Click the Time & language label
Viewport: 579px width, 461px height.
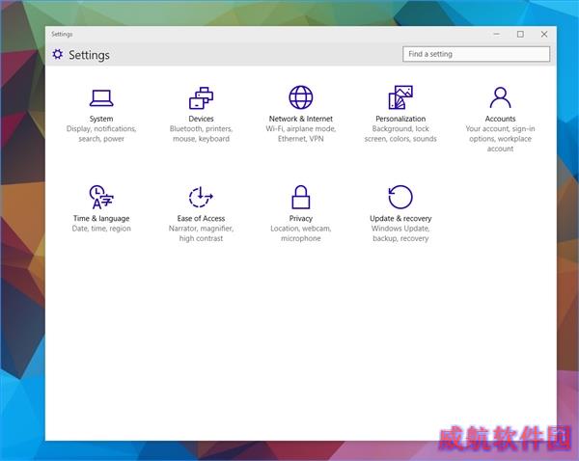pos(101,219)
